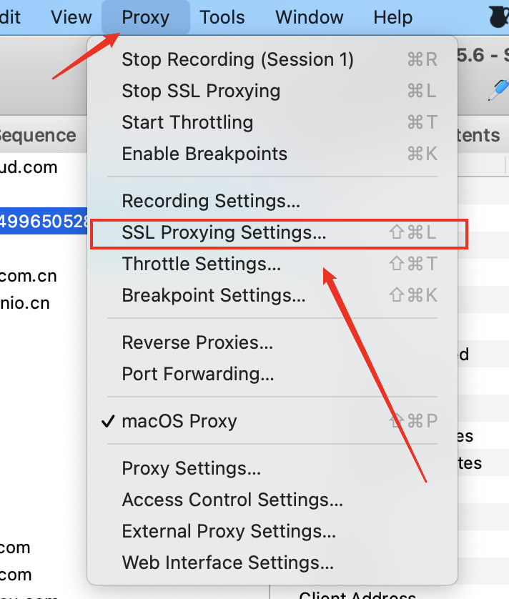Choose Breakpoint Settings
The height and width of the screenshot is (599, 509).
click(x=214, y=295)
